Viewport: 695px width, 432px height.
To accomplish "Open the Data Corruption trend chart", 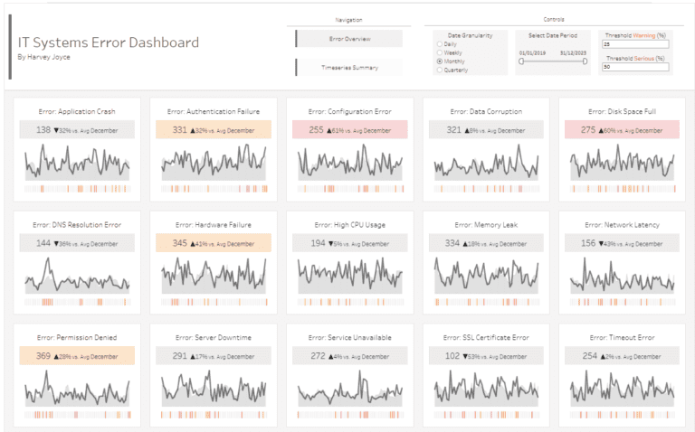I will click(486, 164).
